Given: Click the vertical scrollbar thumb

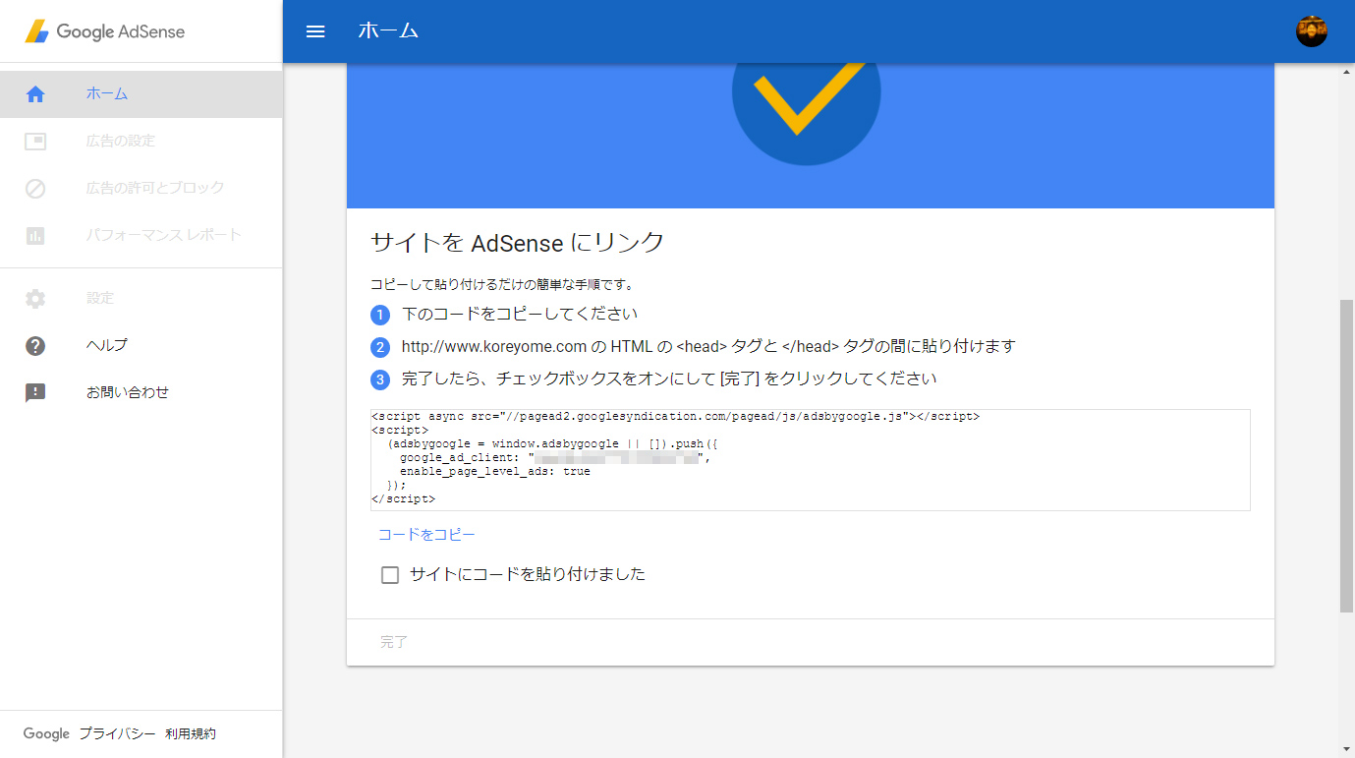Looking at the screenshot, I should click(x=1346, y=456).
